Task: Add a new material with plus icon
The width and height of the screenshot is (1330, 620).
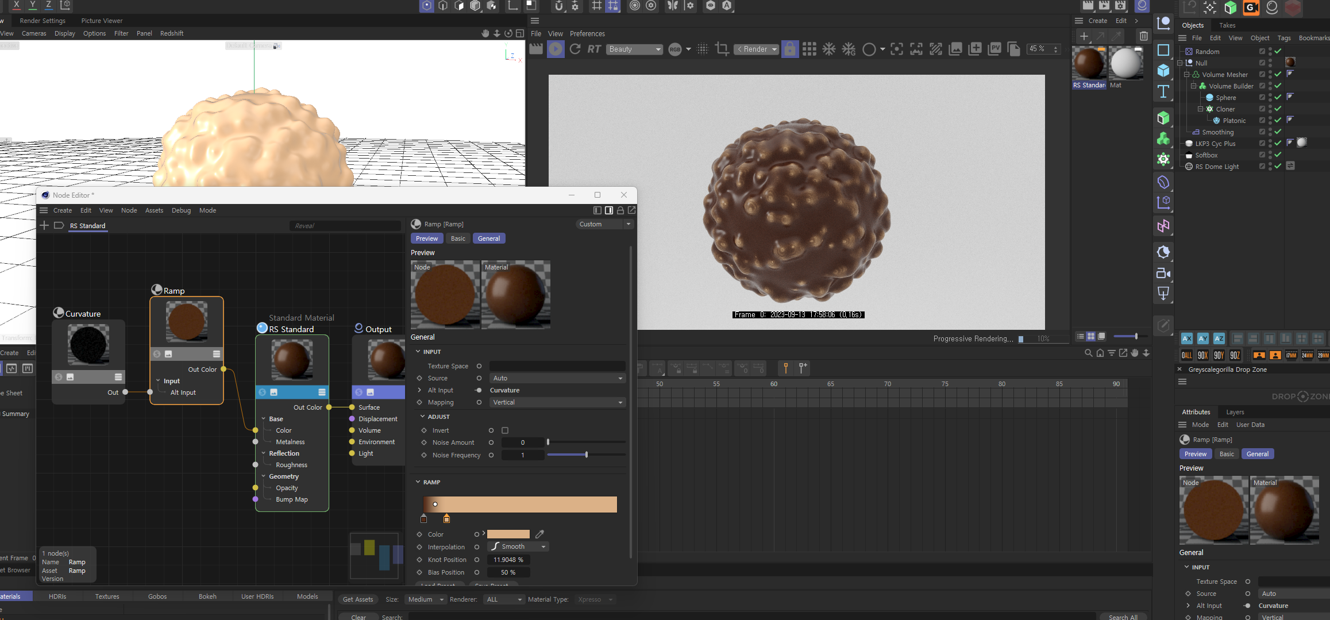Action: [1084, 36]
